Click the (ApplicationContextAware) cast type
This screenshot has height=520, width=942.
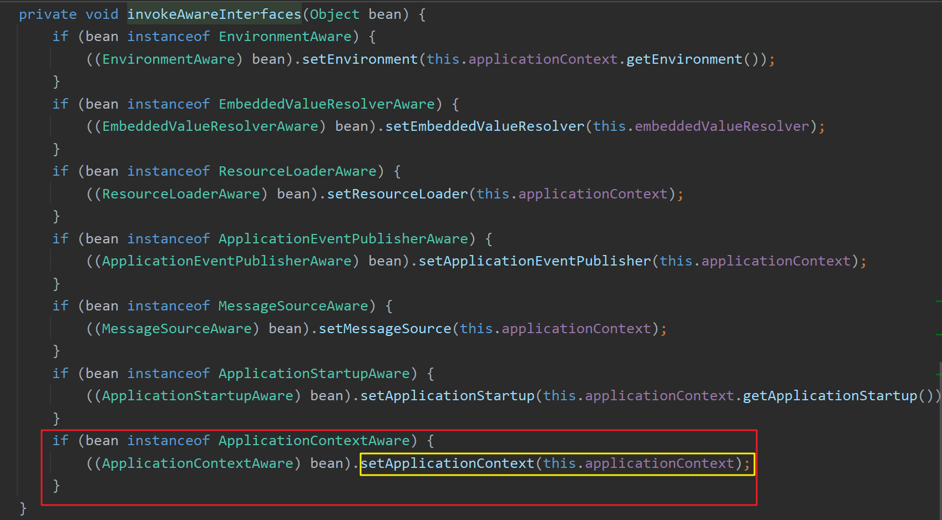[197, 463]
